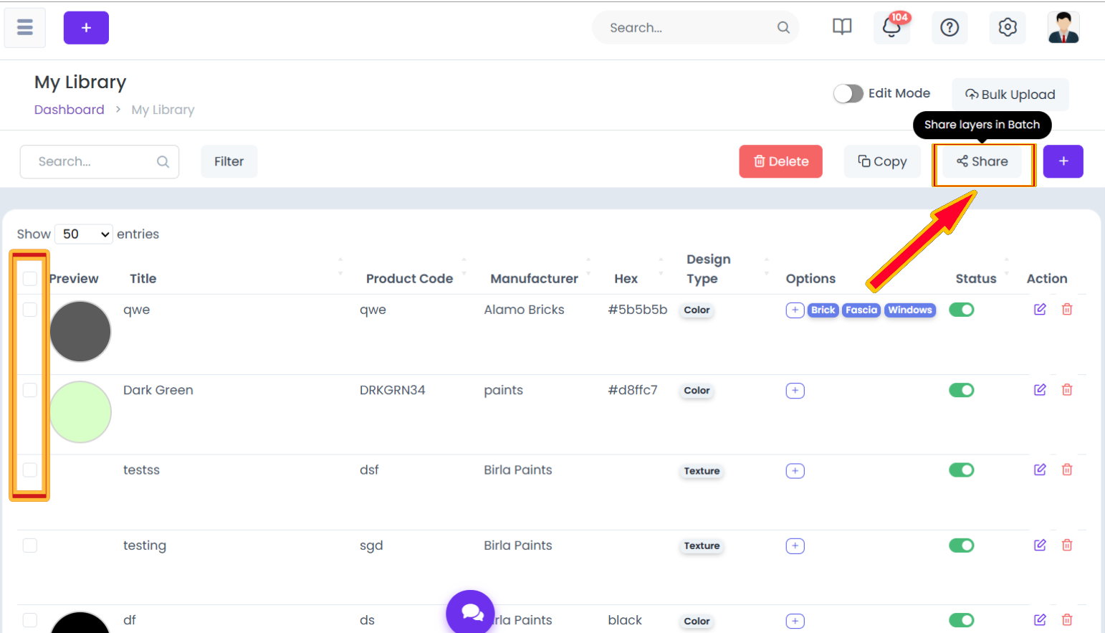Click the red Delete button

(780, 161)
